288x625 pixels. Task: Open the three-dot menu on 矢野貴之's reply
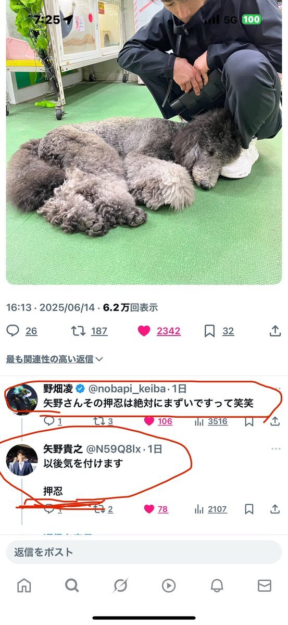pyautogui.click(x=276, y=449)
